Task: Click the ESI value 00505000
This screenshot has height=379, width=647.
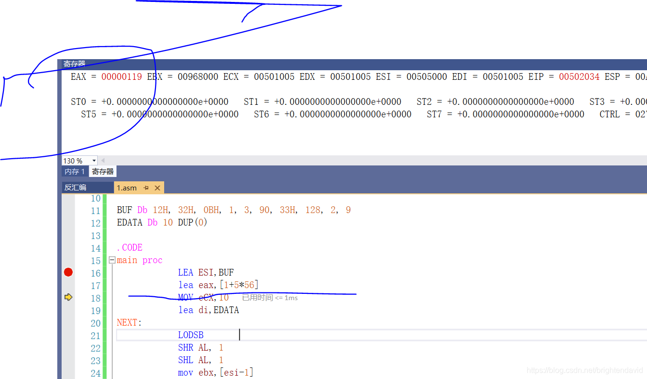Action: tap(427, 76)
